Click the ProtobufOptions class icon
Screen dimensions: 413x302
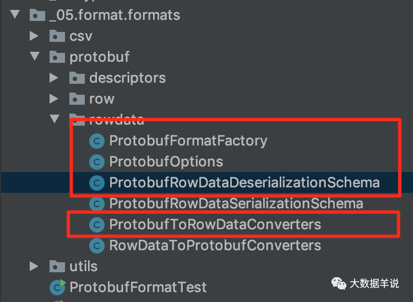tap(97, 162)
